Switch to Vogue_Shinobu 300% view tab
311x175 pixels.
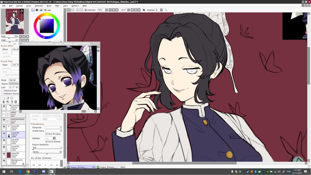click(x=111, y=167)
